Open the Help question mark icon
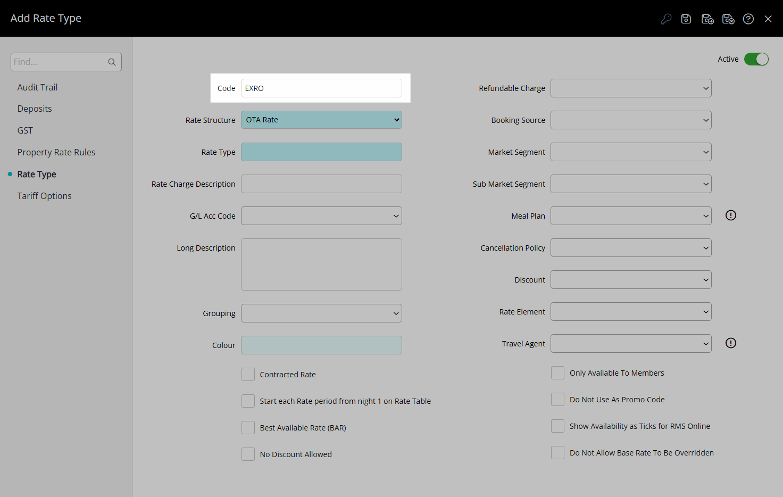Screen dimensions: 783x497 [x=748, y=19]
